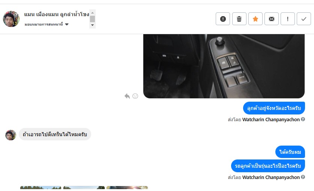
Task: Mark conversation as spam with exclamation octagon icon
Action: point(223,19)
